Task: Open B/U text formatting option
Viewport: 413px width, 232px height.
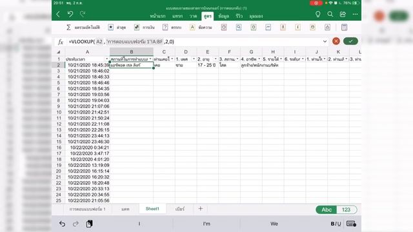Action: tap(336, 224)
